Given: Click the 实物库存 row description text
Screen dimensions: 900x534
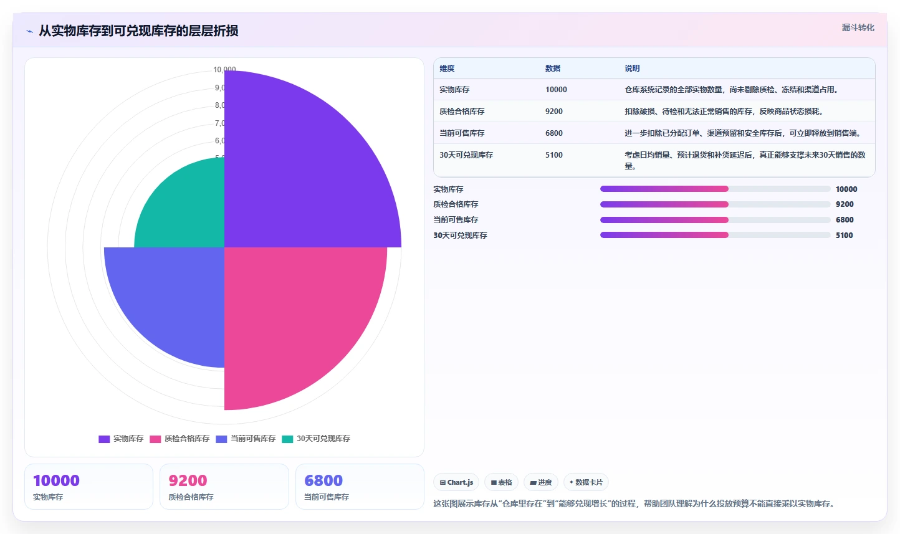Looking at the screenshot, I should click(733, 90).
